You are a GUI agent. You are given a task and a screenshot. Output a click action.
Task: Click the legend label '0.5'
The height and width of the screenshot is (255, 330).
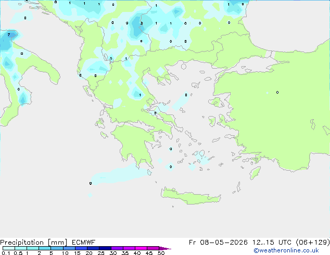[18, 253]
